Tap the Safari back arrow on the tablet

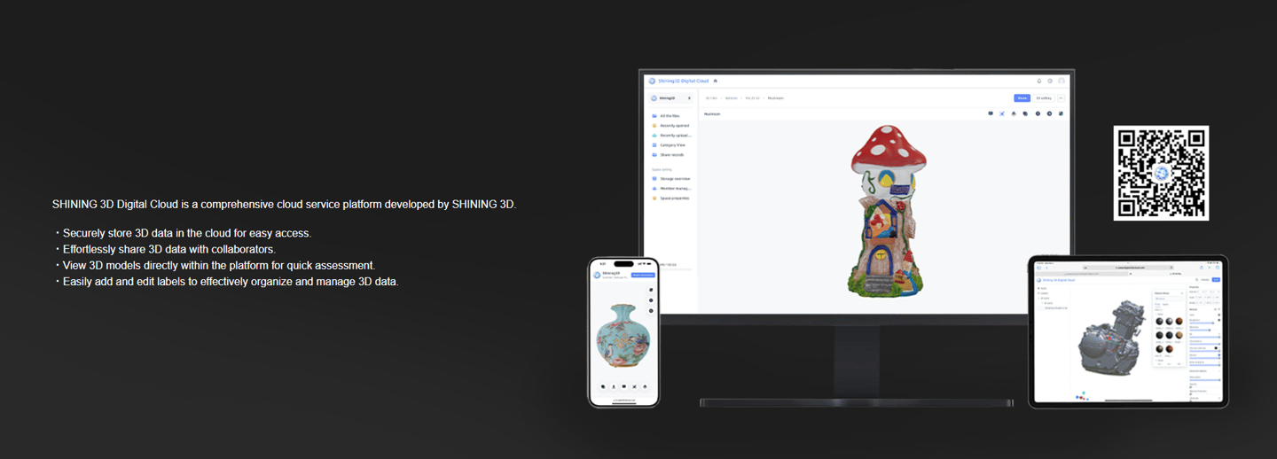tap(1047, 268)
